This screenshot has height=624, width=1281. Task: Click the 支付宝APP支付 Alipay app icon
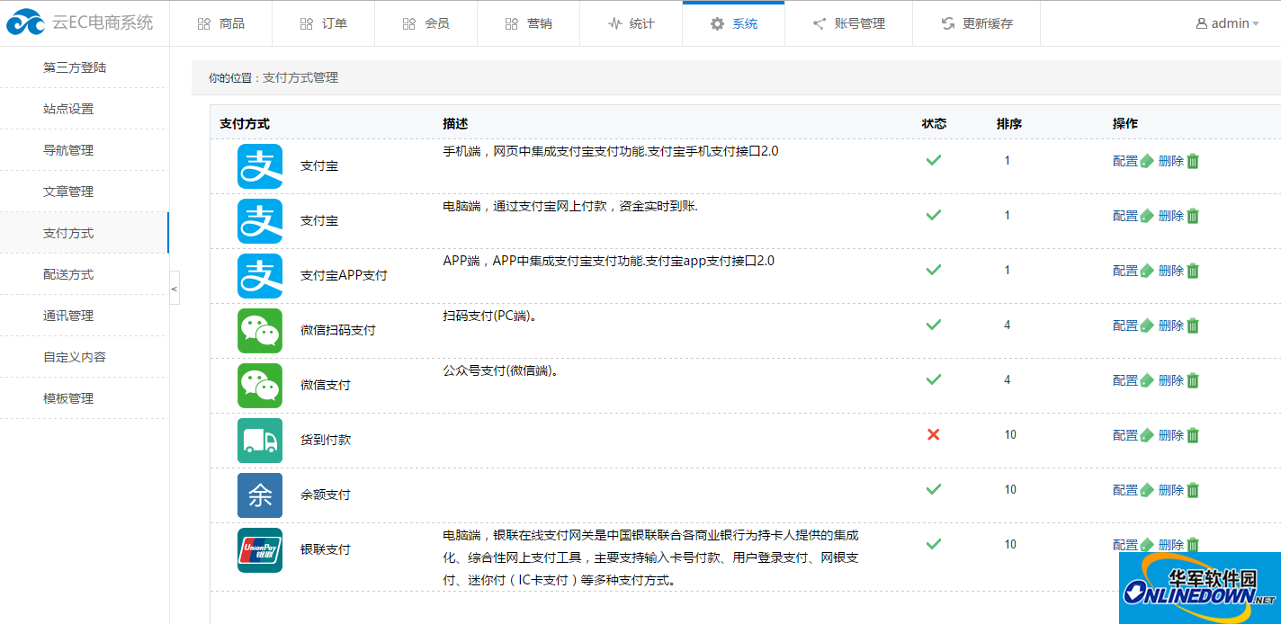click(259, 275)
